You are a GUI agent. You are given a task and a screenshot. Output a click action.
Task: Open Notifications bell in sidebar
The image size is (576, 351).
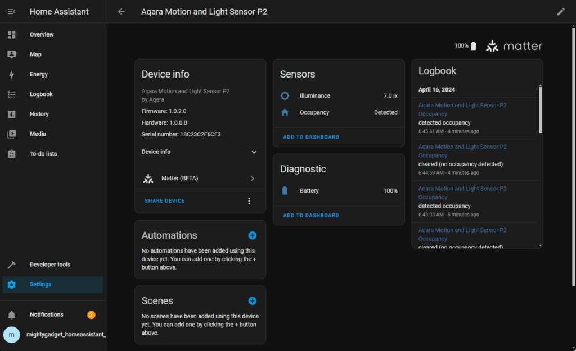[x=12, y=315]
